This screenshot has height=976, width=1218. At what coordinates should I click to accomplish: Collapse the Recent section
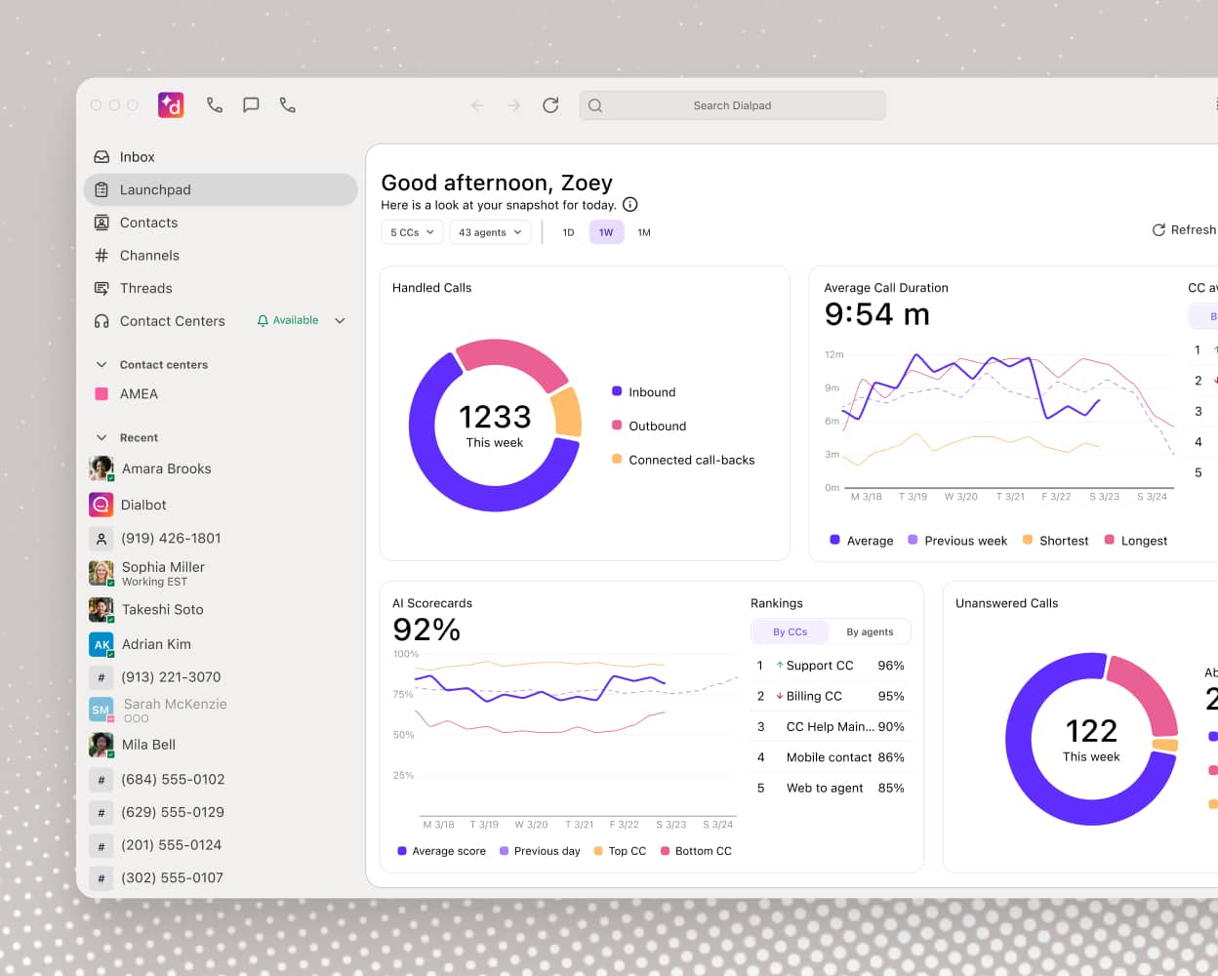(x=101, y=438)
